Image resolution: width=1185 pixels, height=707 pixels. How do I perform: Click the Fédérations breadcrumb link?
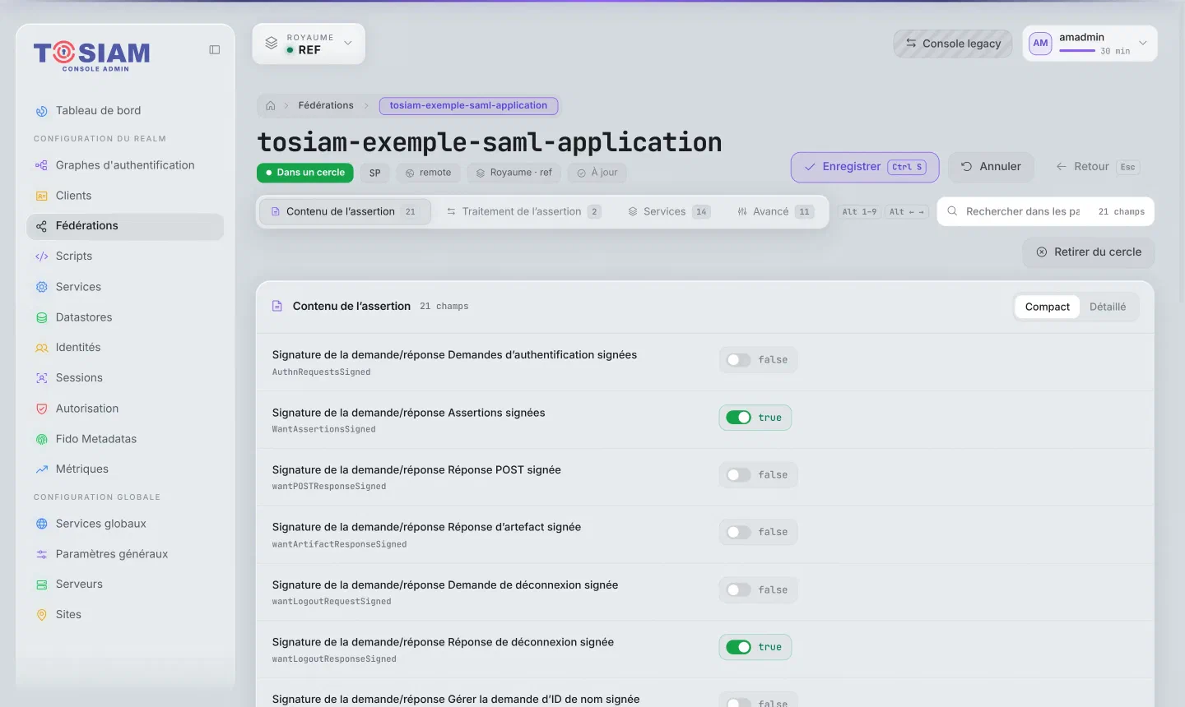326,105
